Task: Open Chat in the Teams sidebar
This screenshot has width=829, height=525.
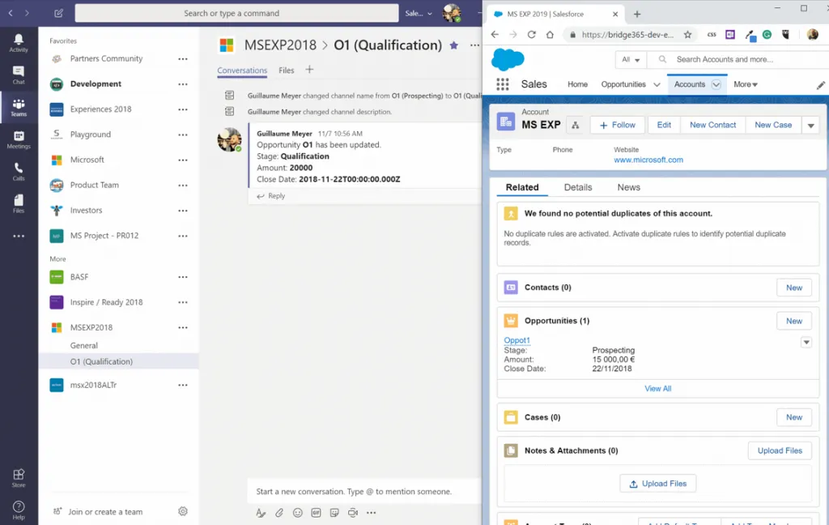Action: 19,75
